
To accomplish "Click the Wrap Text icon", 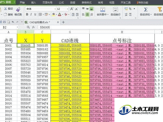I will [x=115, y=9].
